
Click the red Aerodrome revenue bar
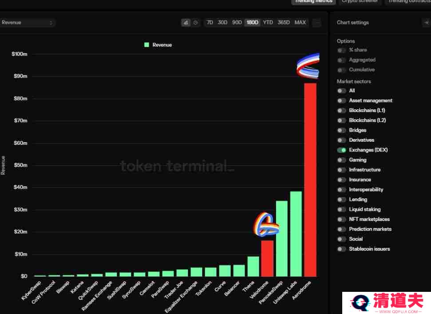(310, 180)
